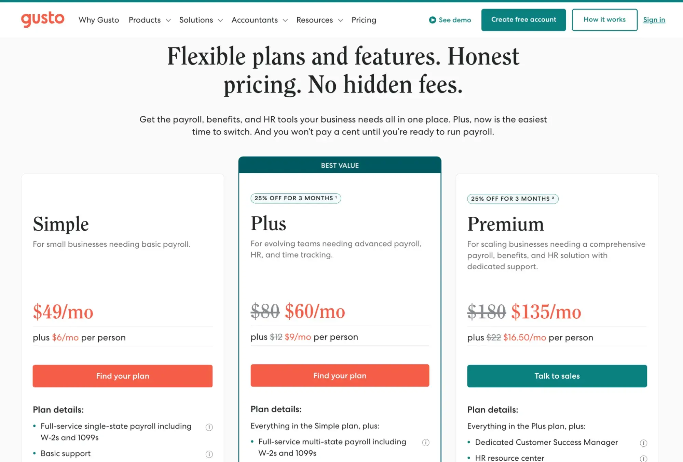Open the Accountants dropdown menu
683x462 pixels.
point(259,20)
